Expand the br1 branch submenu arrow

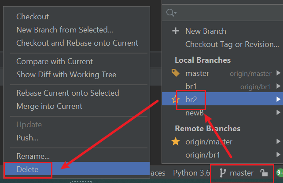[278, 86]
